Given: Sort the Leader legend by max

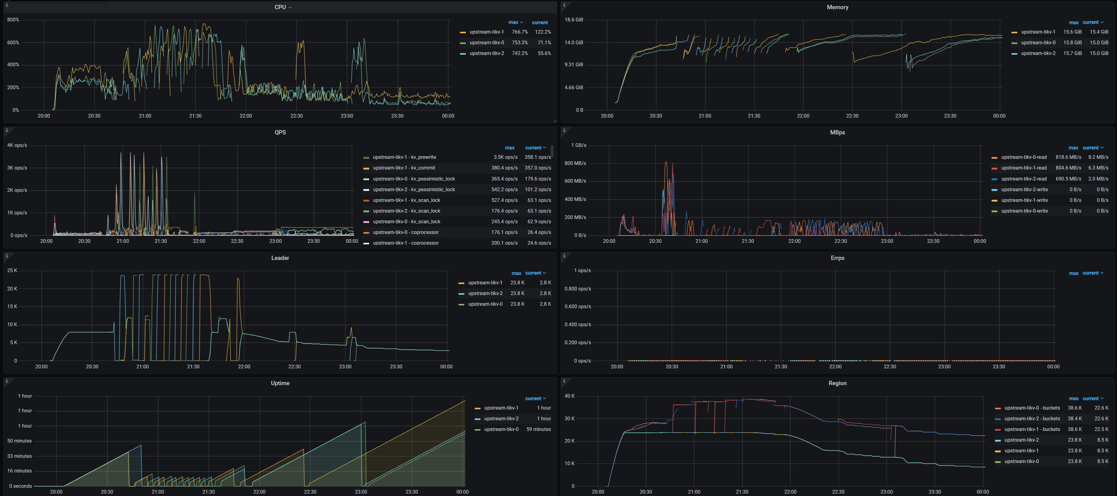Looking at the screenshot, I should (516, 273).
